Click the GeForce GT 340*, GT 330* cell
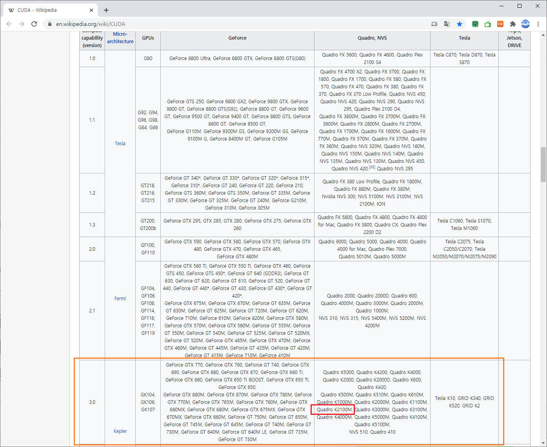The height and width of the screenshot is (447, 547). pos(237,193)
